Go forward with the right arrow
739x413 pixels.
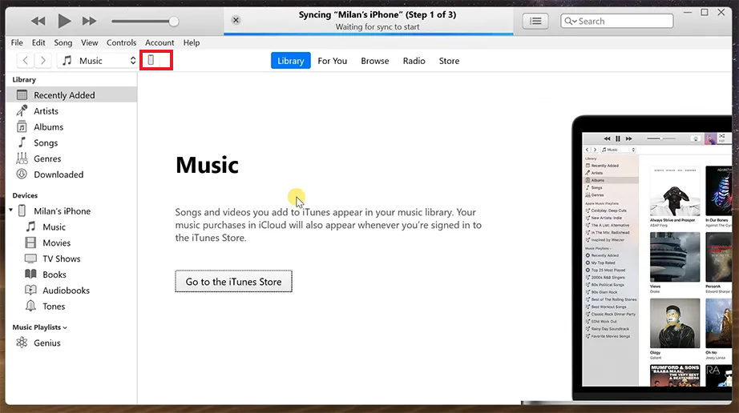43,61
